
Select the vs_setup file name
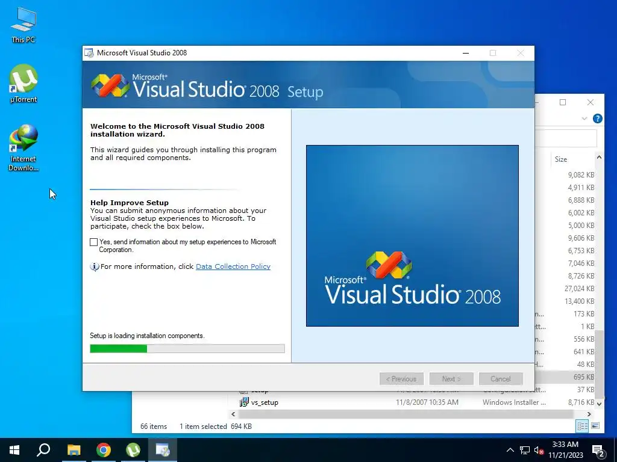click(x=265, y=402)
